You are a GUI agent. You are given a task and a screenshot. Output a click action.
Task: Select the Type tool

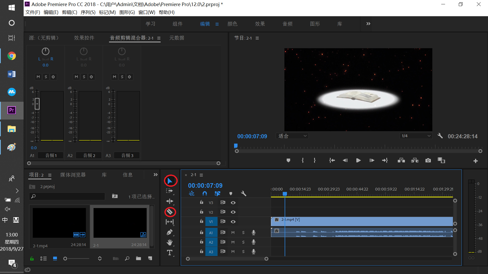click(x=170, y=253)
